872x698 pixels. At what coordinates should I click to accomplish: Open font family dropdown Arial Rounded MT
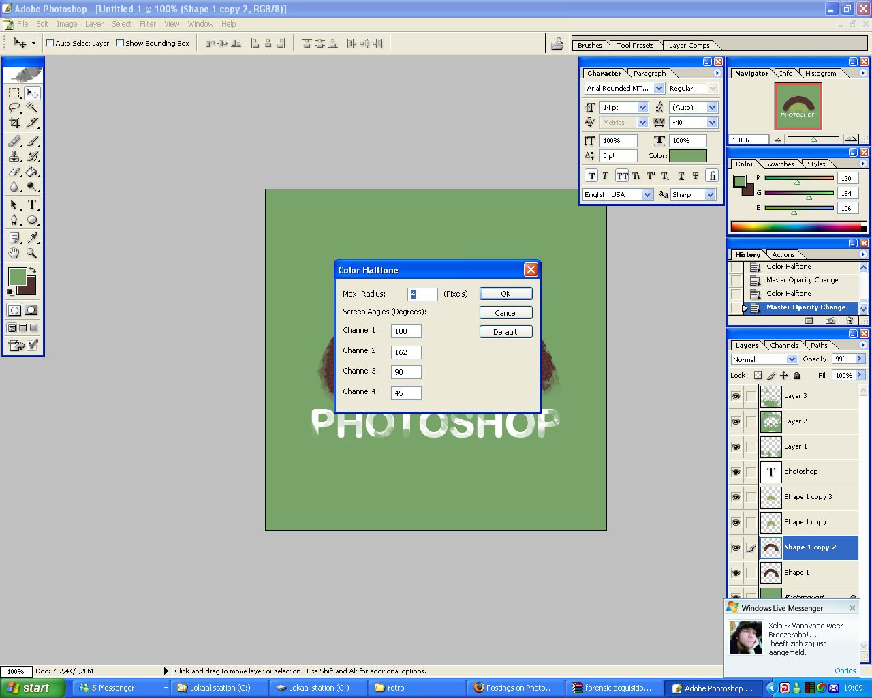click(x=659, y=89)
